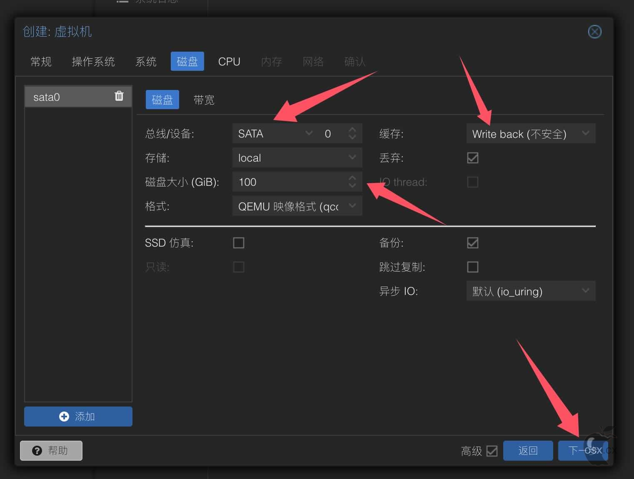Toggle the 高级 advanced checkbox
The width and height of the screenshot is (634, 479).
point(492,451)
